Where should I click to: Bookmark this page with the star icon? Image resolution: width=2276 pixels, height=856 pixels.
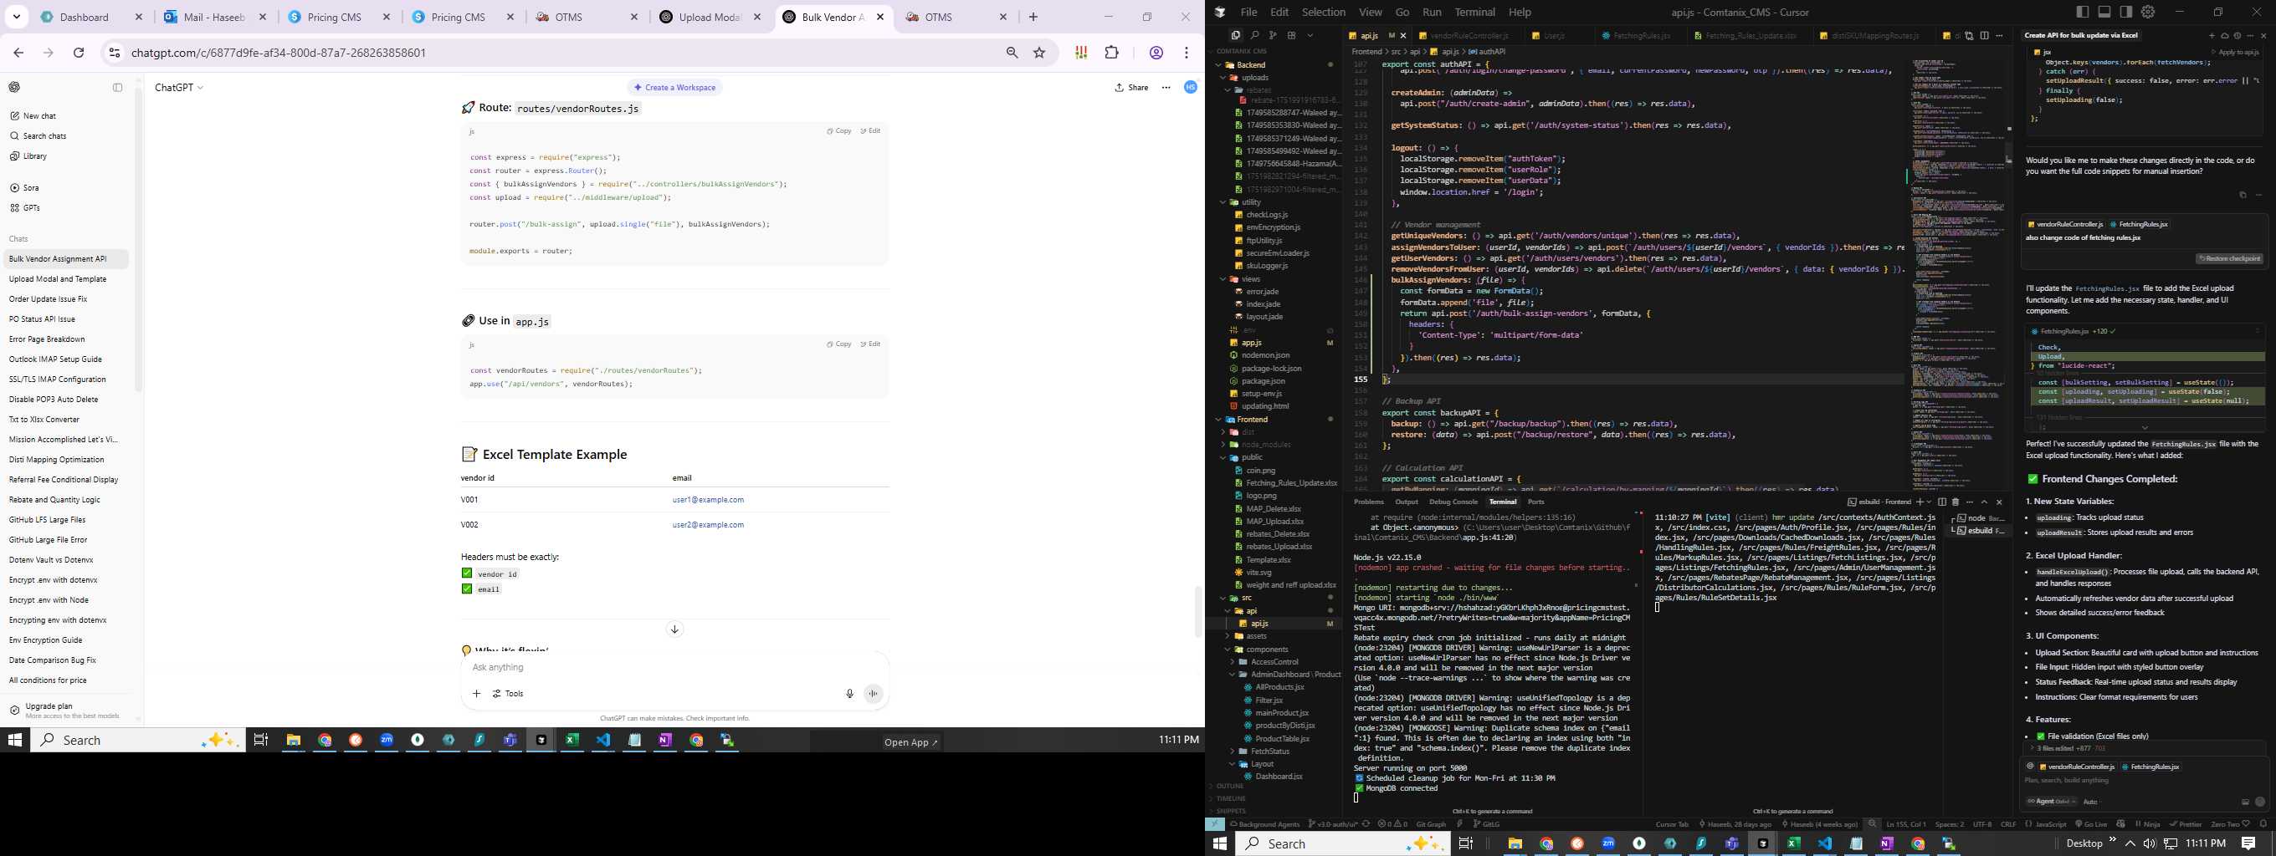click(x=1039, y=53)
